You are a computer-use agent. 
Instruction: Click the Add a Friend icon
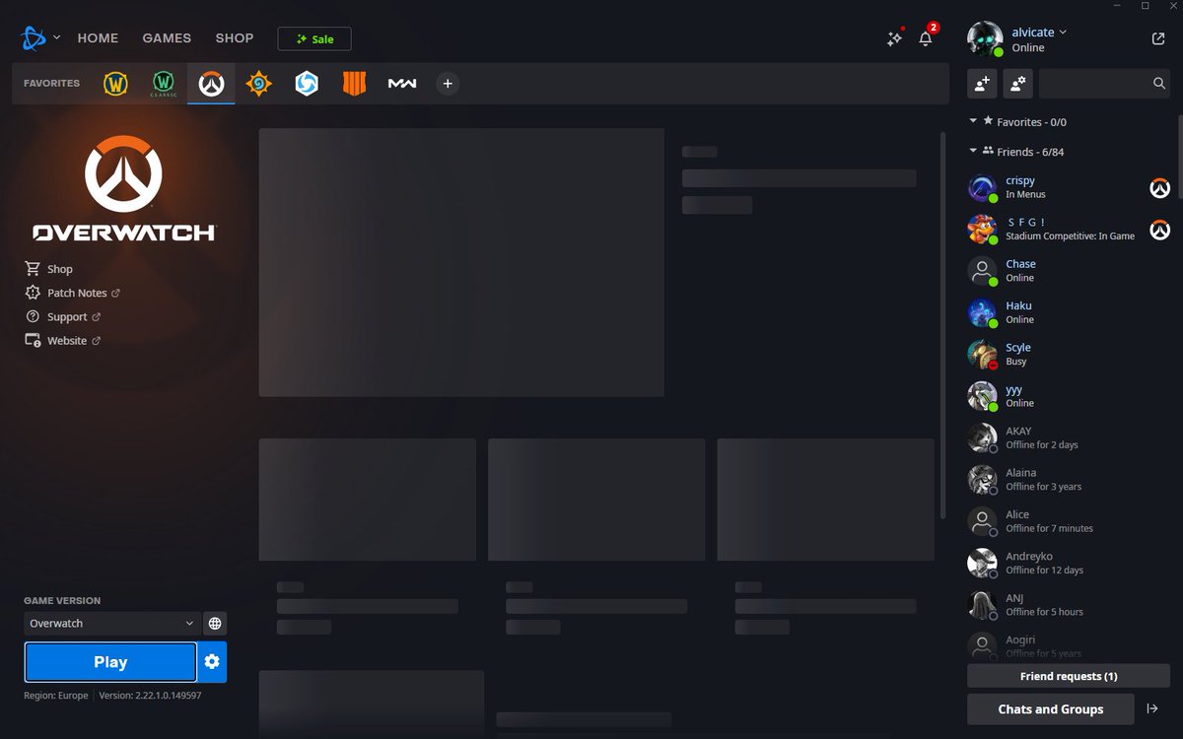[982, 84]
